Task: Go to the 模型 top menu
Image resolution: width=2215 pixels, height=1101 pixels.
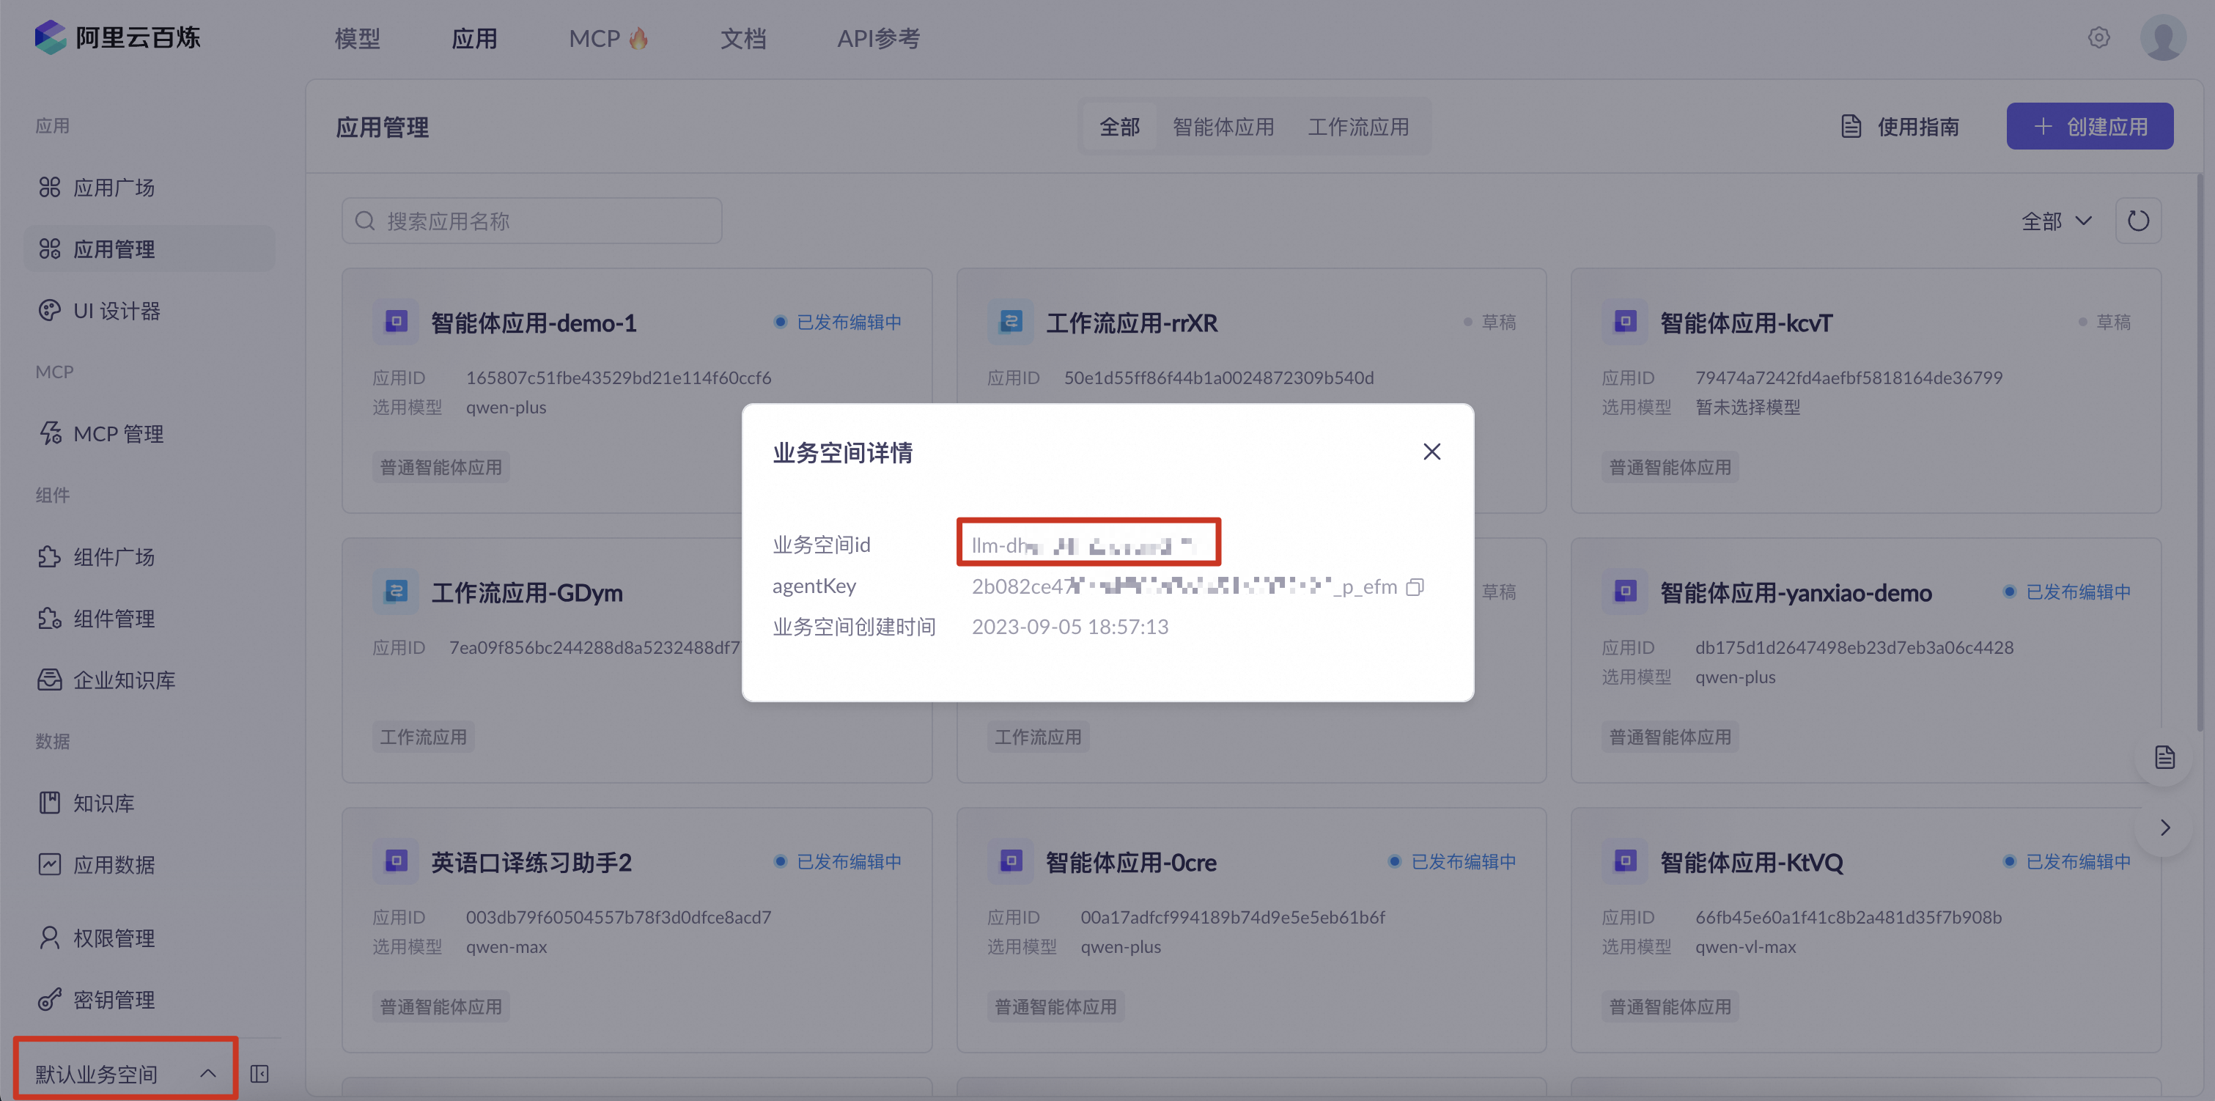Action: pyautogui.click(x=357, y=39)
